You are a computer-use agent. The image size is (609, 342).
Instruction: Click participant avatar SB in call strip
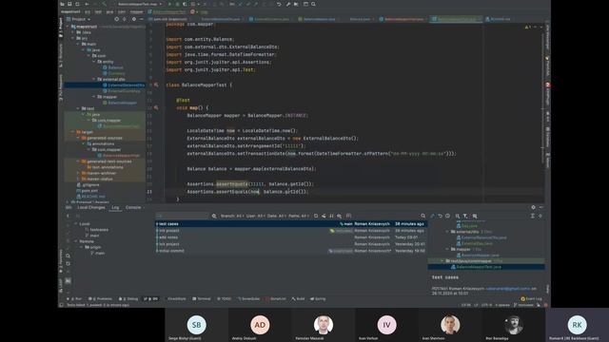[197, 325]
